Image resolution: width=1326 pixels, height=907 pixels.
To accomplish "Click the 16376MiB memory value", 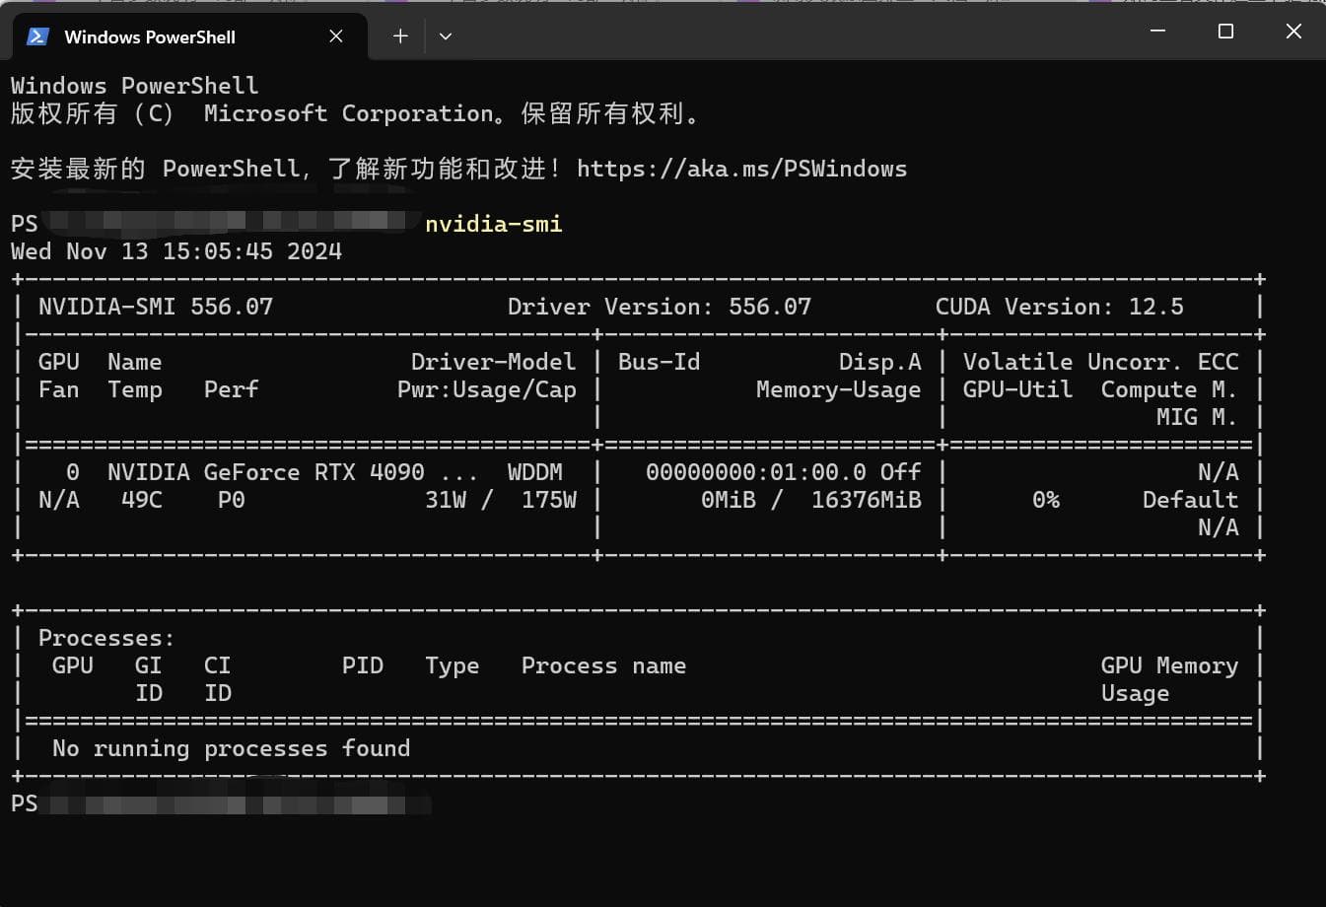I will pos(866,500).
